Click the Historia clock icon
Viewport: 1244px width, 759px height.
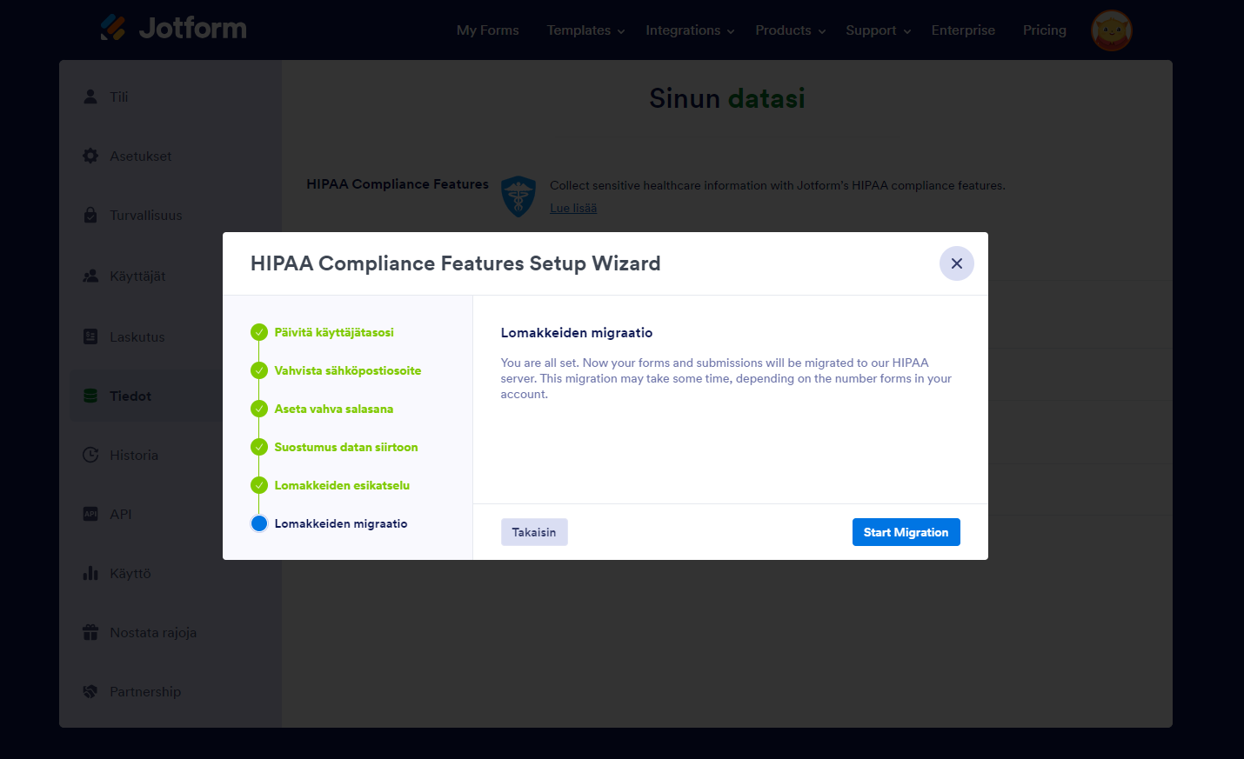pyautogui.click(x=90, y=455)
